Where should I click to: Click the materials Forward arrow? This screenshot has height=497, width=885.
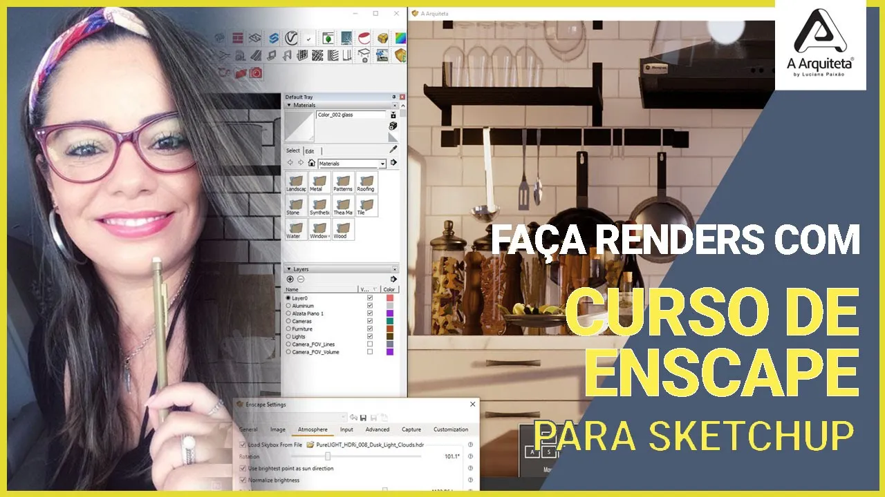tap(301, 163)
